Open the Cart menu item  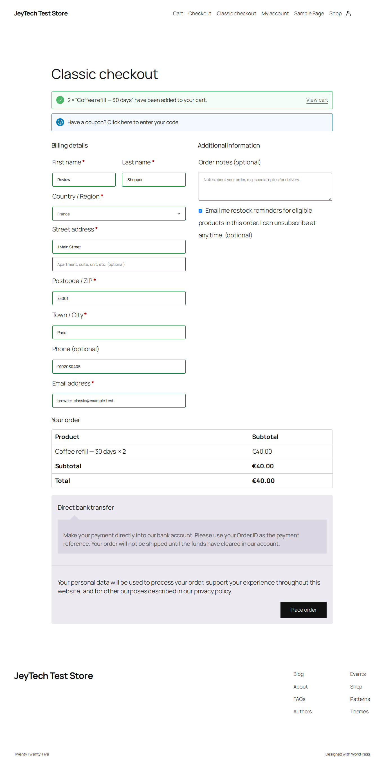178,14
